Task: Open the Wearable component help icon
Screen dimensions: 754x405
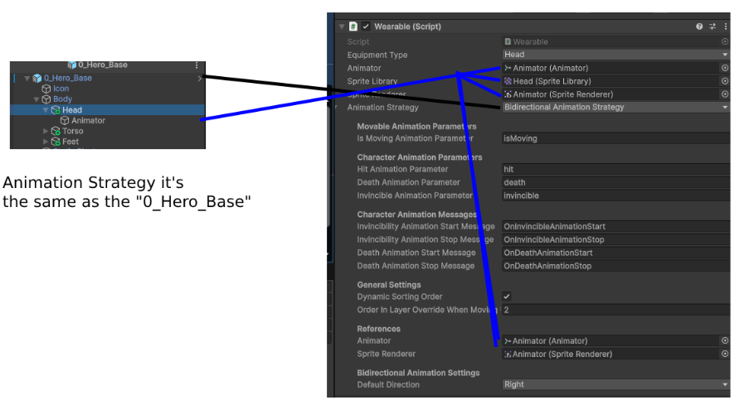Action: pyautogui.click(x=699, y=27)
